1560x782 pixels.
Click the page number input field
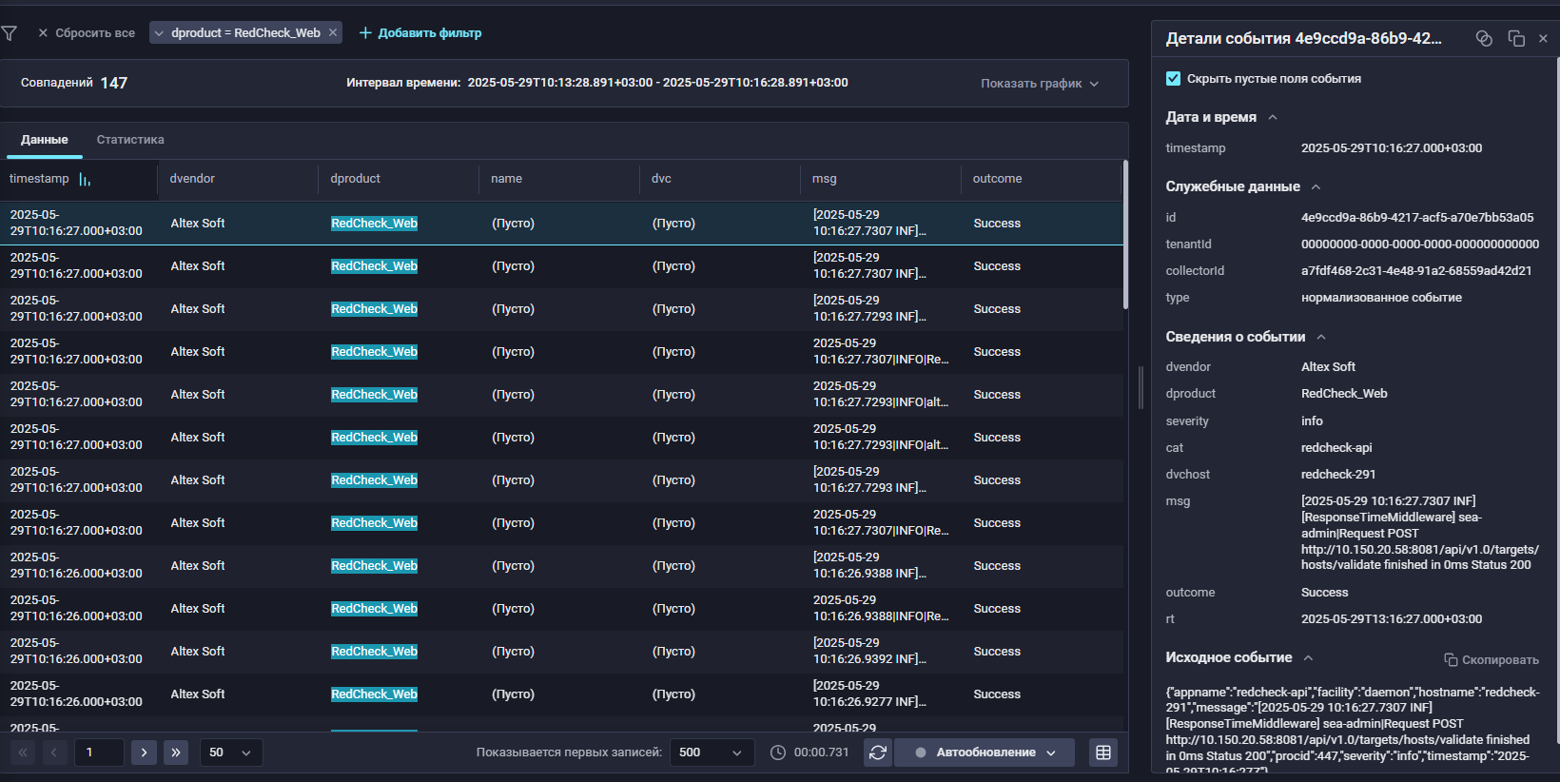(x=99, y=753)
